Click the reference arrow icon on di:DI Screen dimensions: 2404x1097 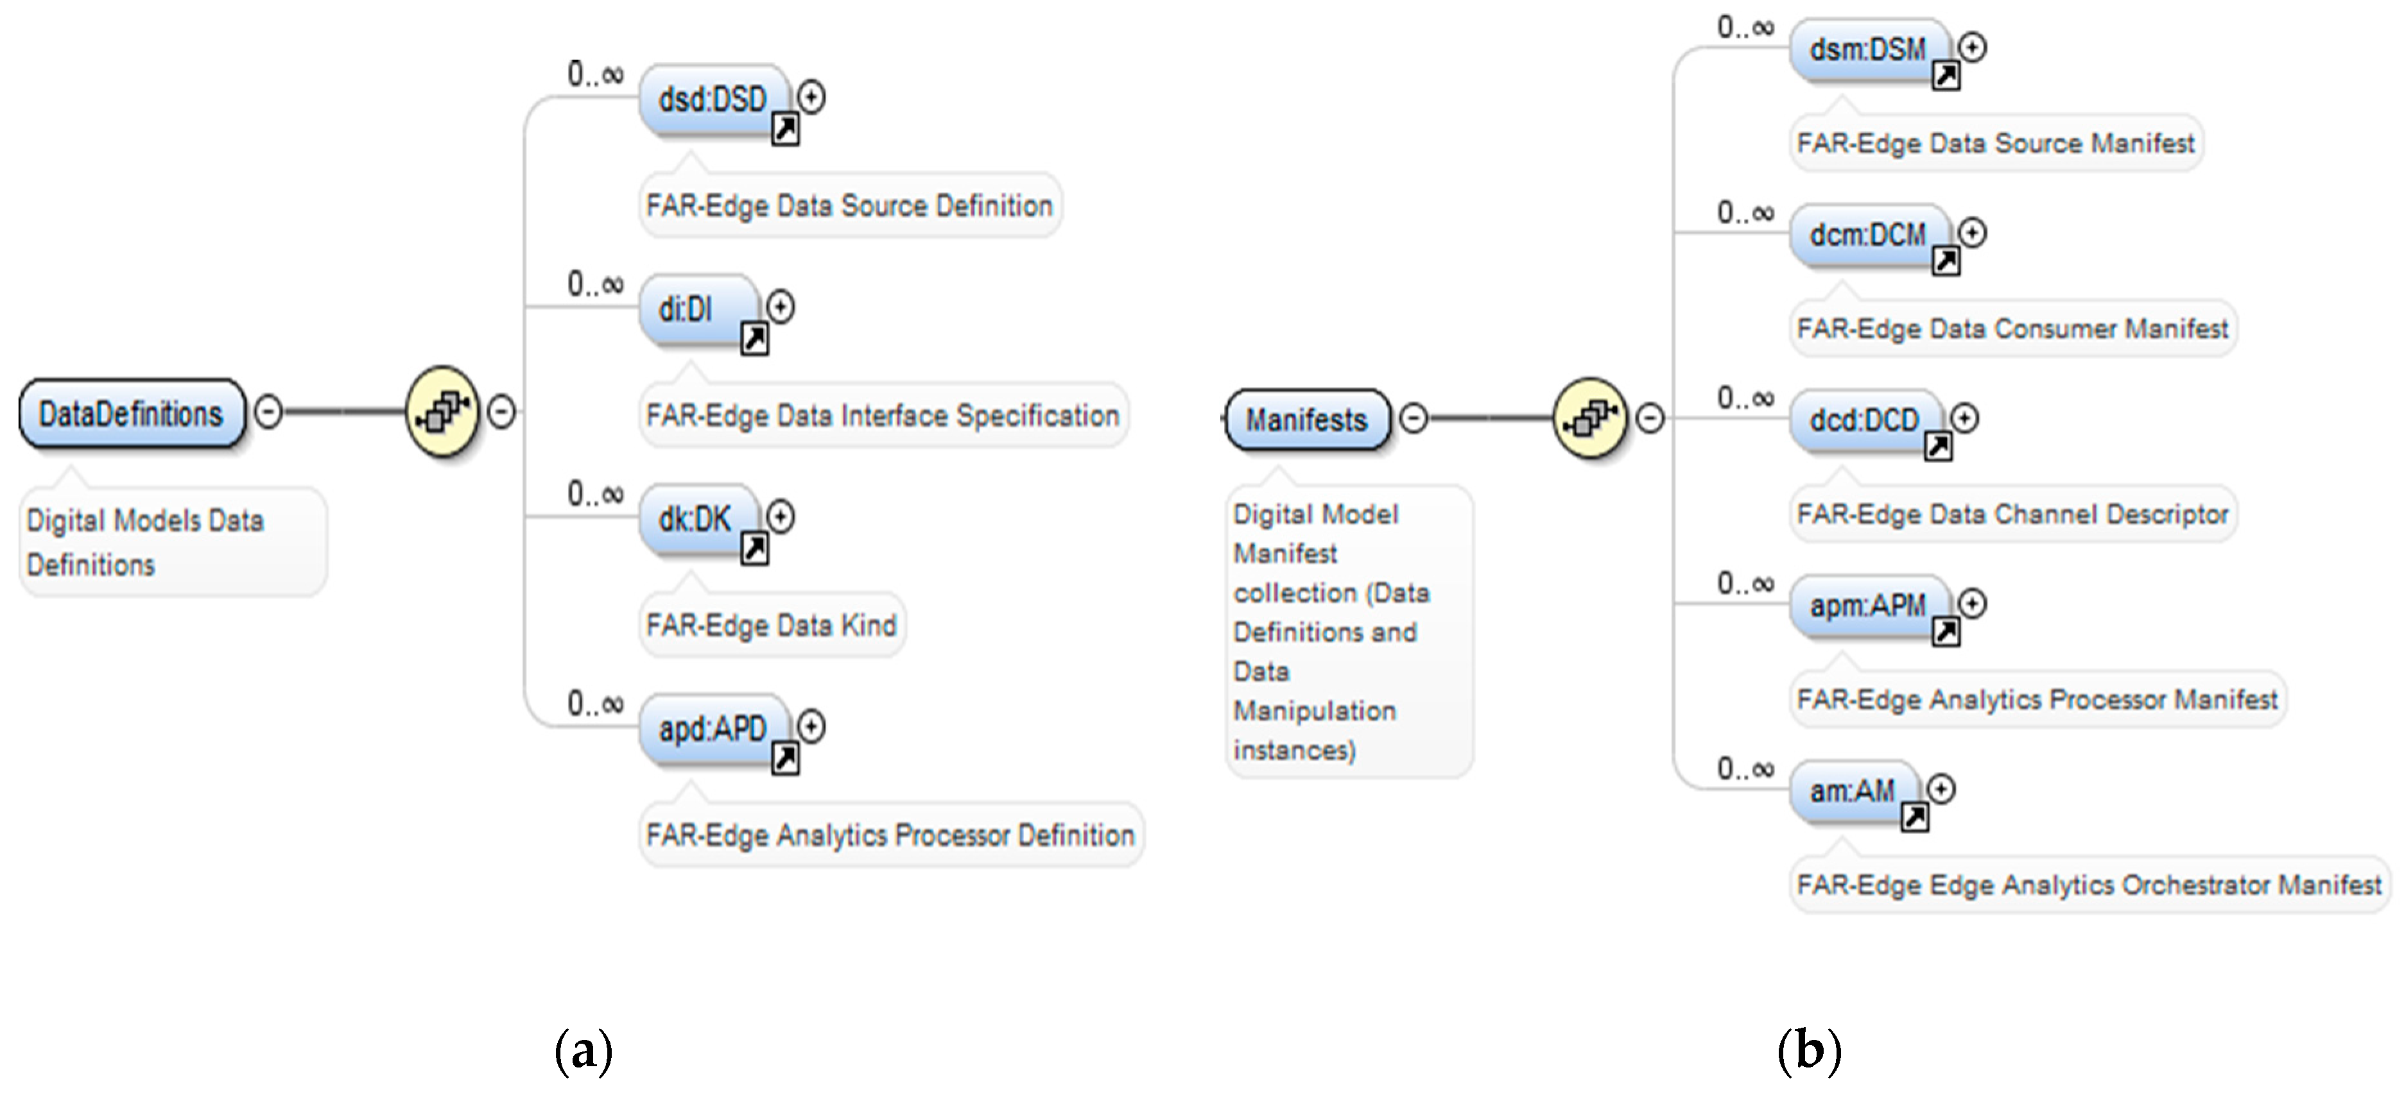[754, 339]
